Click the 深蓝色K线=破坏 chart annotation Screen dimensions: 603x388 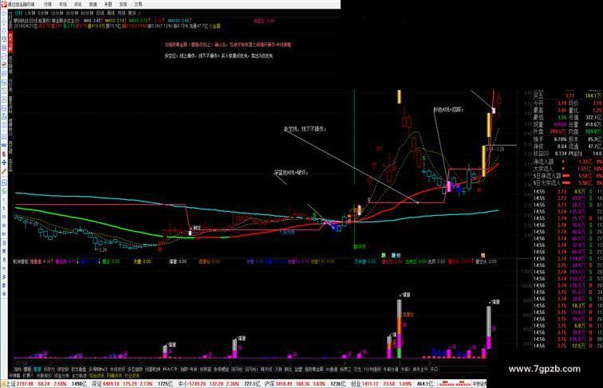tap(290, 173)
